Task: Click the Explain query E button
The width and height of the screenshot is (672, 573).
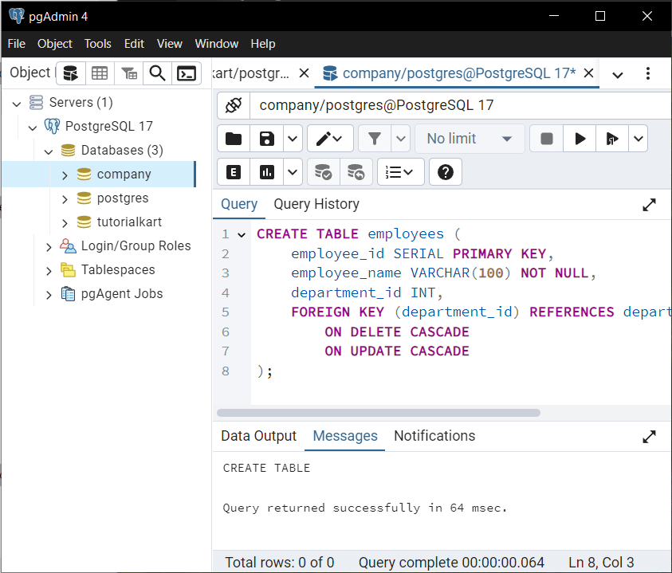Action: tap(234, 172)
